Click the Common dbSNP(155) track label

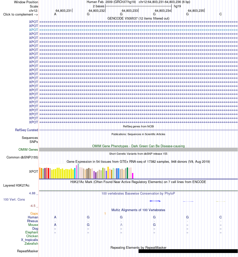pyautogui.click(x=22, y=157)
